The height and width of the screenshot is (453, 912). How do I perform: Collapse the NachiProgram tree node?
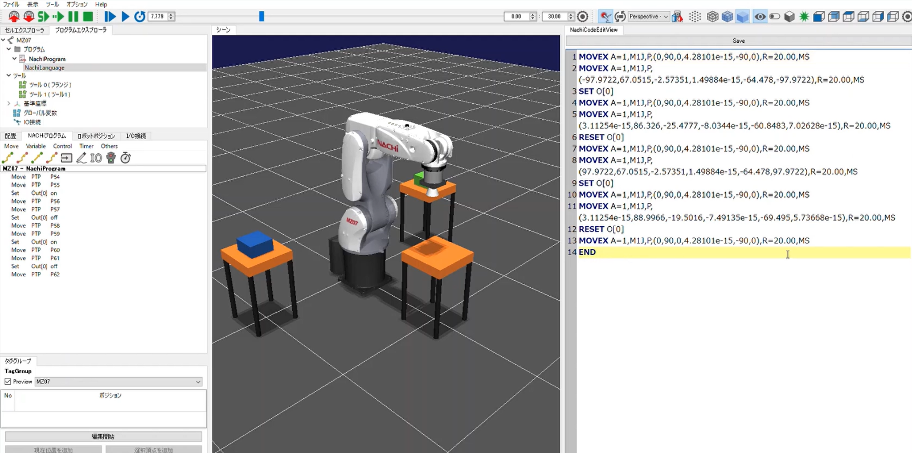pyautogui.click(x=15, y=59)
